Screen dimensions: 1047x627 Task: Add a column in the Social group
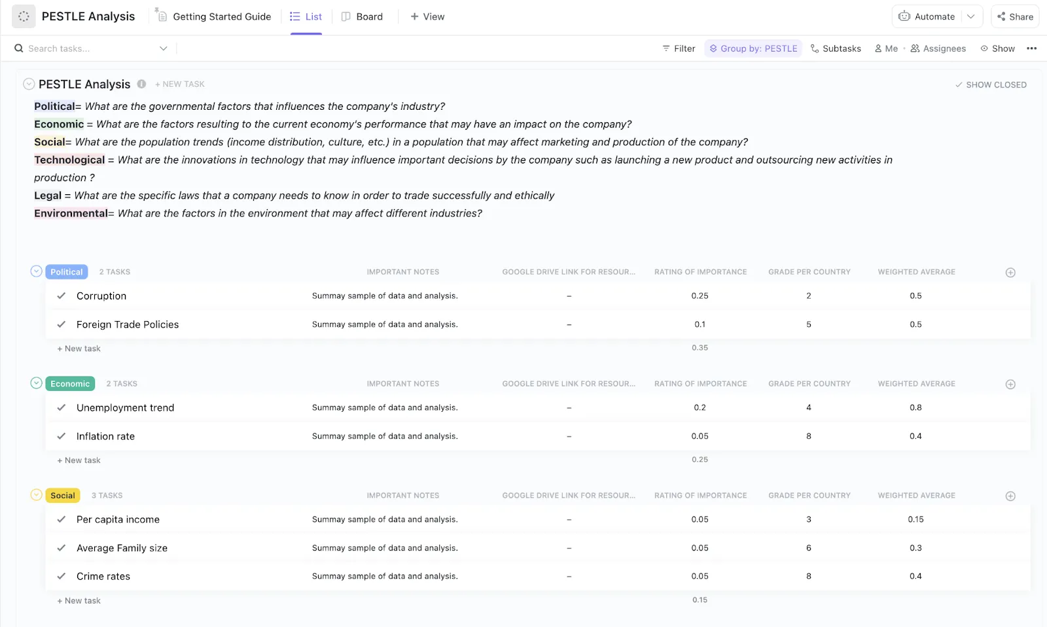(x=1010, y=496)
